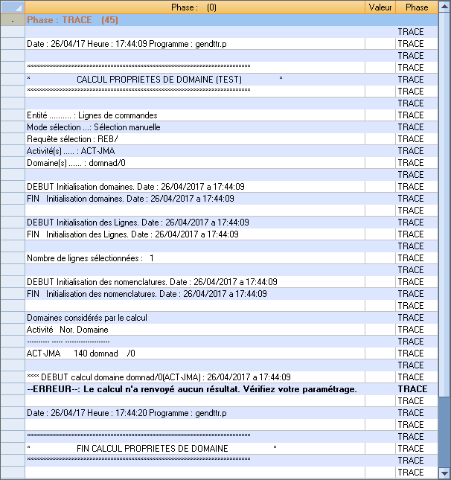Click 'FIN Initialisation domaines' row
The image size is (451, 480).
point(130,199)
